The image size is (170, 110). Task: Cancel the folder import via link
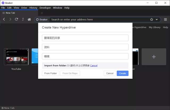(94, 65)
